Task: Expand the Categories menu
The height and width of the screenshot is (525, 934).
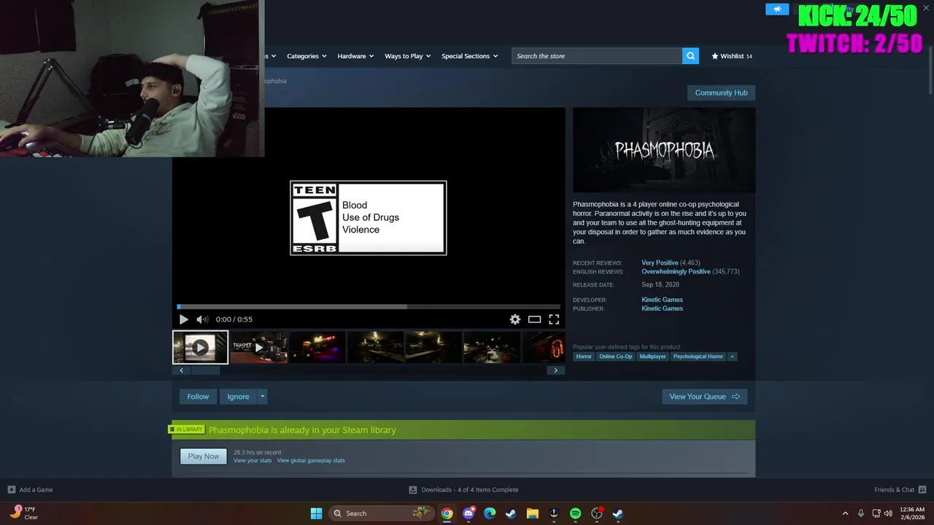Action: pos(306,56)
